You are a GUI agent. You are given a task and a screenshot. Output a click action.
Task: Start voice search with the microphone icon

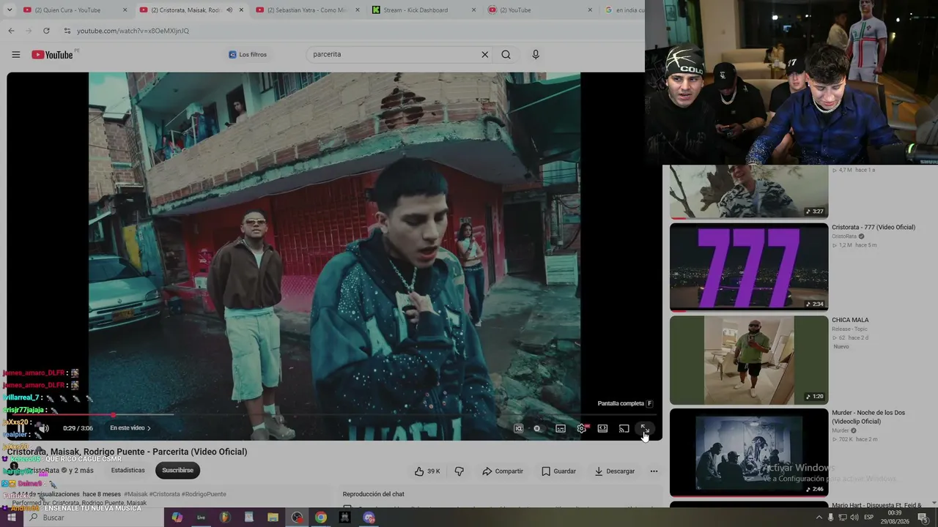pos(536,54)
